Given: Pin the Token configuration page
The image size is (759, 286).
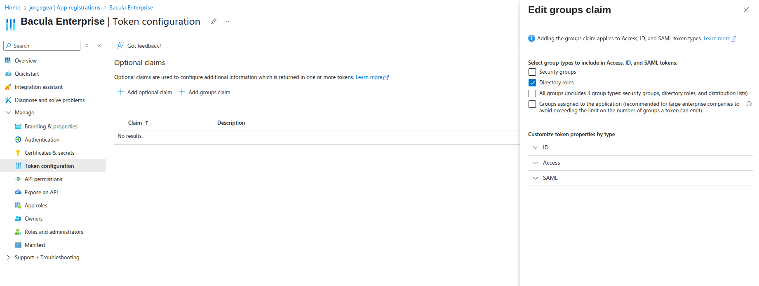Looking at the screenshot, I should tap(213, 21).
